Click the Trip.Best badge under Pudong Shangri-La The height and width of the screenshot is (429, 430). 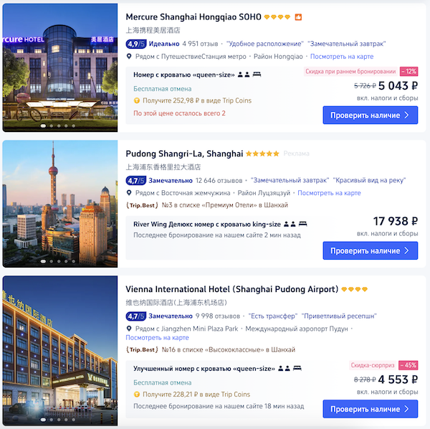142,205
